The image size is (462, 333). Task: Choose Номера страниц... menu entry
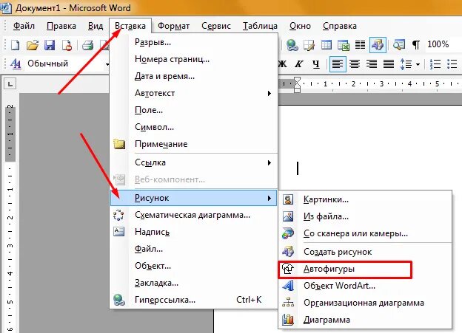pyautogui.click(x=193, y=59)
